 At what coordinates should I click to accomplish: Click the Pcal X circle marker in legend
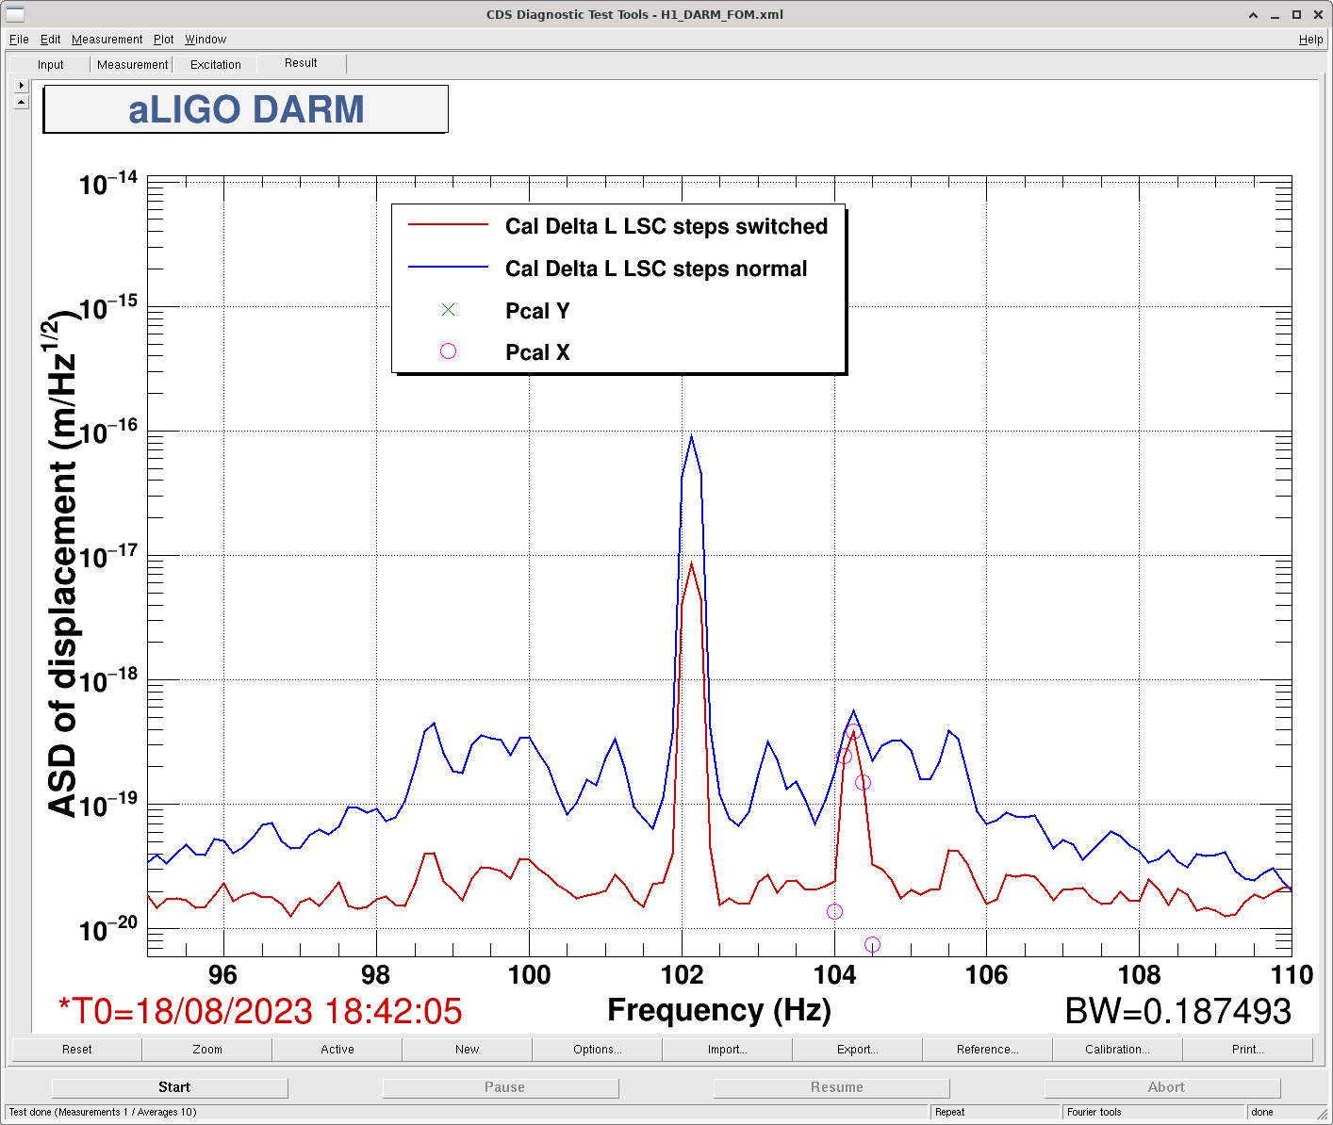tap(449, 351)
